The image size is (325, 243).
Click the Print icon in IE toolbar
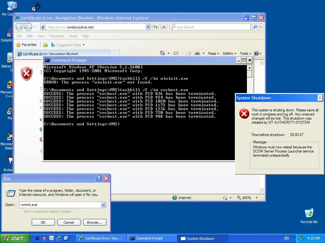tap(197, 53)
